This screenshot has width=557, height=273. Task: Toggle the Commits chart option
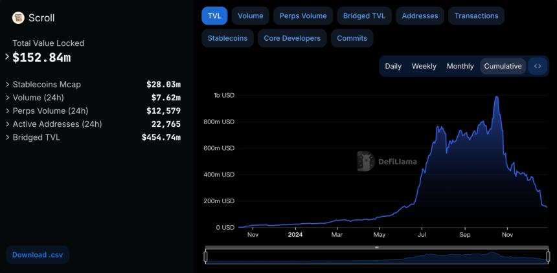pos(352,38)
